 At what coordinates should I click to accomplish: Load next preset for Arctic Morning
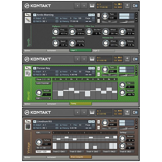(x=93, y=15)
